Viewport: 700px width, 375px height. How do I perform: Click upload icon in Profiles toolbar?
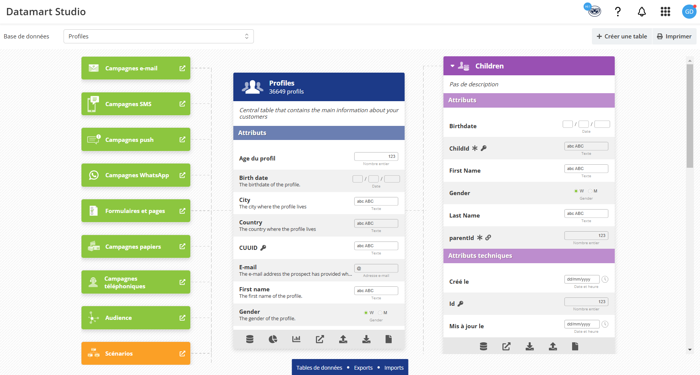click(343, 339)
